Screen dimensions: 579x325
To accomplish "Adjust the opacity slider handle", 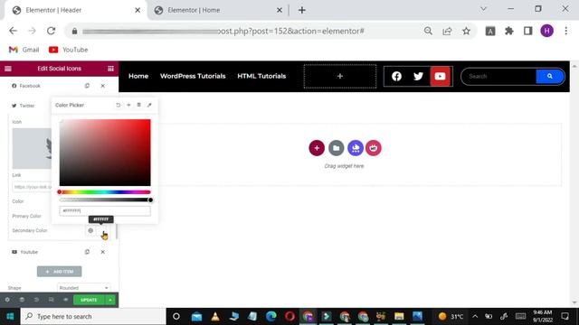I will pos(150,200).
